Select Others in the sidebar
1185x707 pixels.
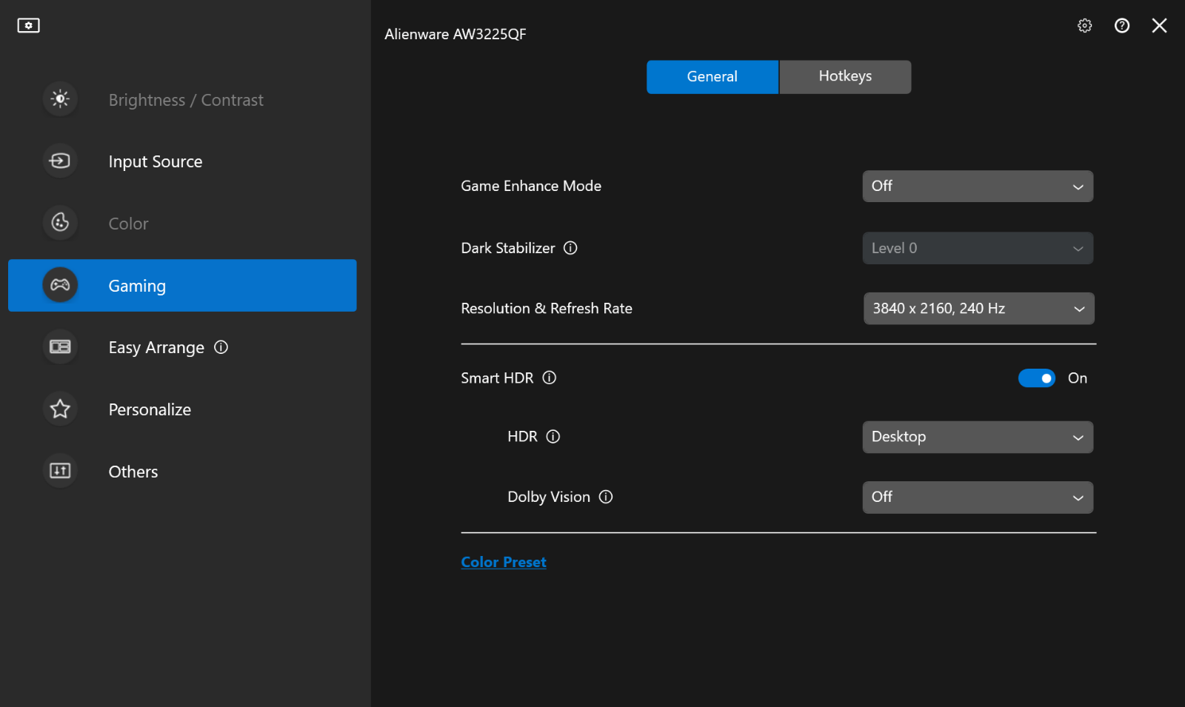(182, 472)
